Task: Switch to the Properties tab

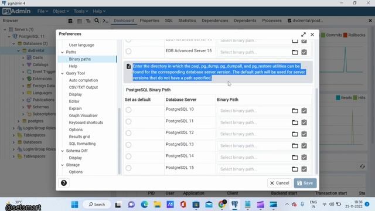Action: click(149, 21)
